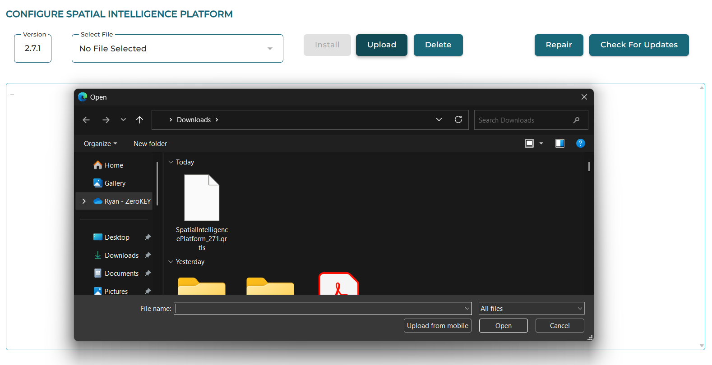Collapse the Today file group
The height and width of the screenshot is (365, 712).
[x=171, y=162]
